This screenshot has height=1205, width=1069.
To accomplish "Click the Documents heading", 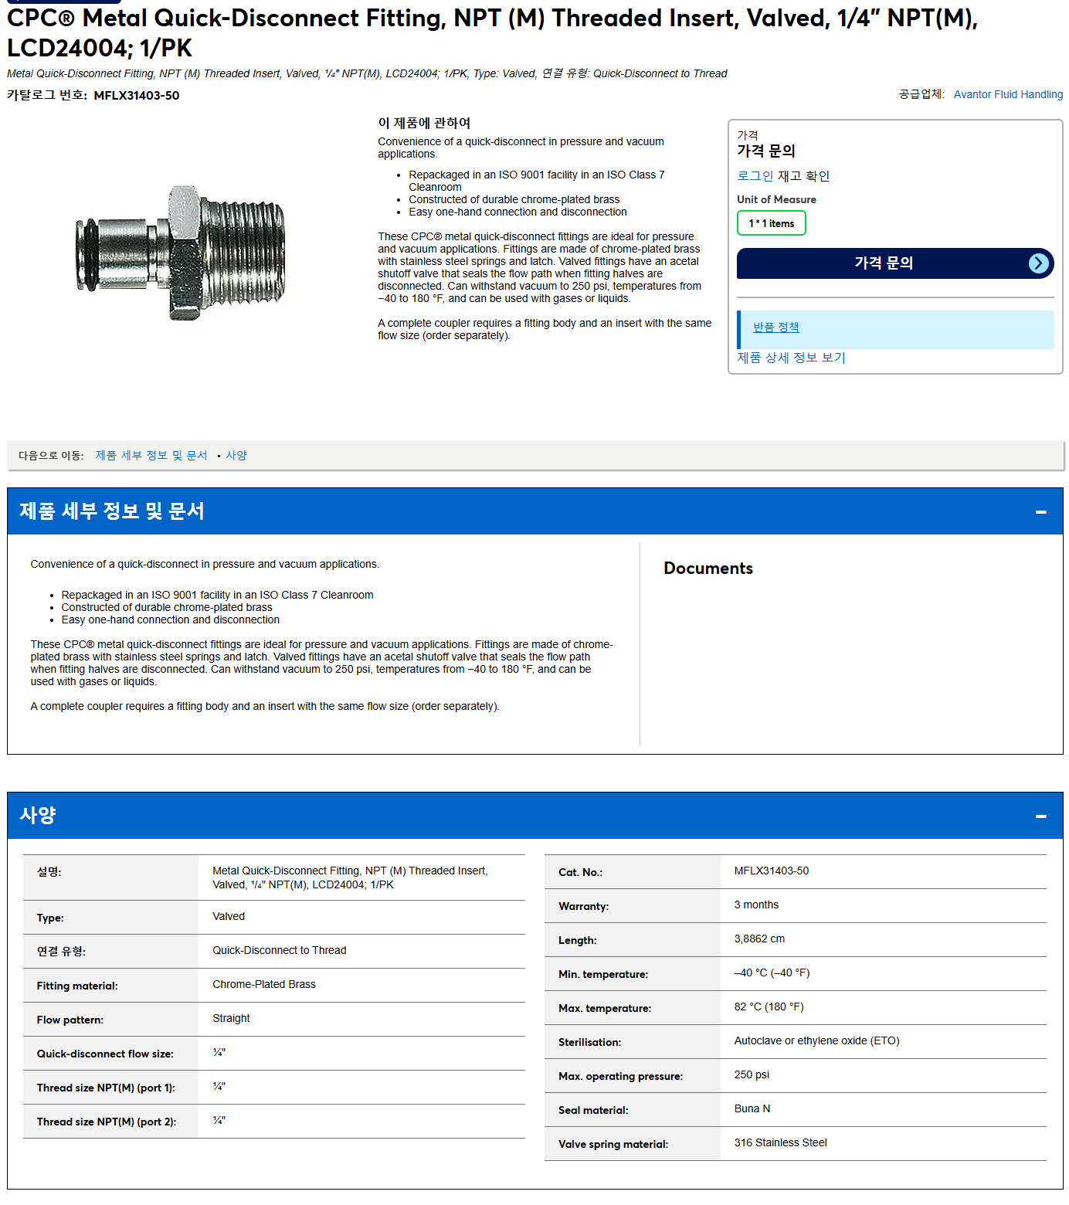I will coord(708,569).
